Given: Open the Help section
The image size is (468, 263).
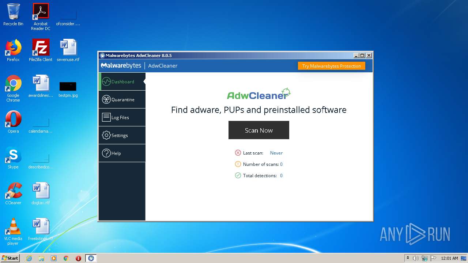Looking at the screenshot, I should pos(122,153).
